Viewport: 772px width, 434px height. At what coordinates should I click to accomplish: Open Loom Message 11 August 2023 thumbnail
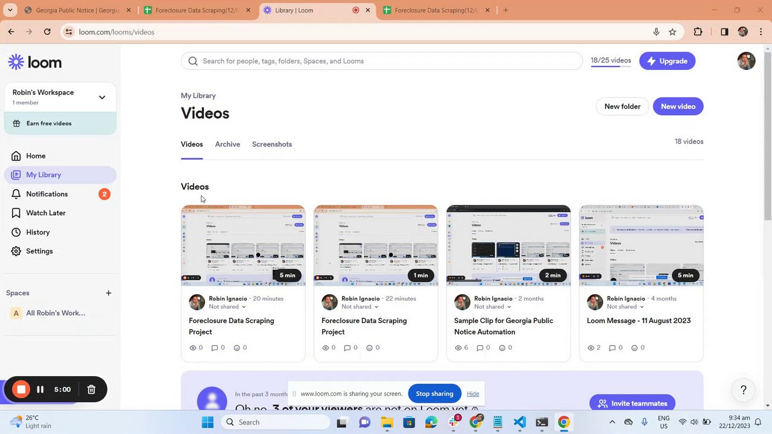641,245
